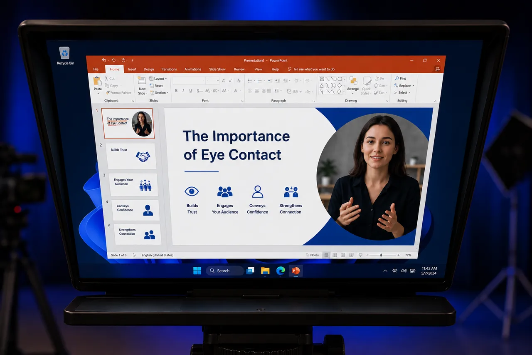Screen dimensions: 532x355
Task: Switch to the Insert tab
Action: (132, 70)
